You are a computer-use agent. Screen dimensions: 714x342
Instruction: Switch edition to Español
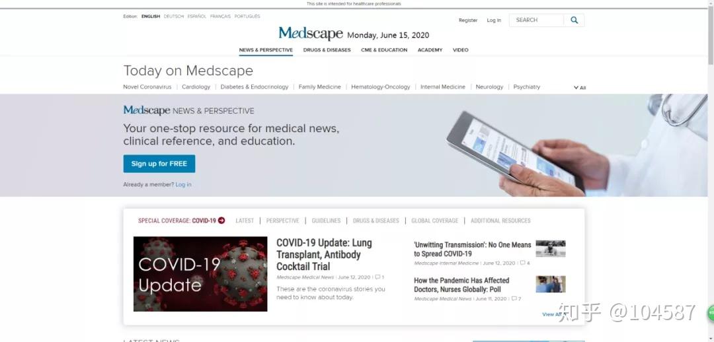pyautogui.click(x=197, y=17)
